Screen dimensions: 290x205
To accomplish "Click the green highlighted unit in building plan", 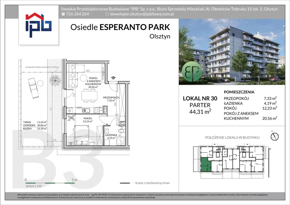I will (x=206, y=165).
